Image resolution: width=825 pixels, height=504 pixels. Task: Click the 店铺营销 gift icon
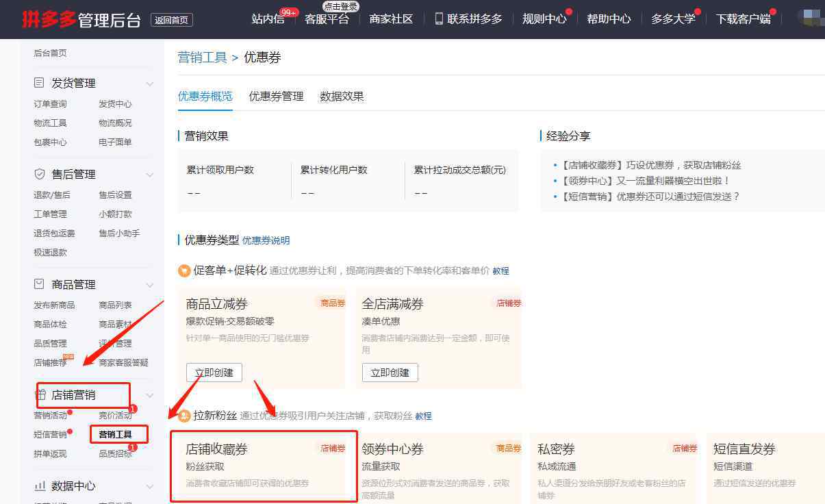coord(40,394)
